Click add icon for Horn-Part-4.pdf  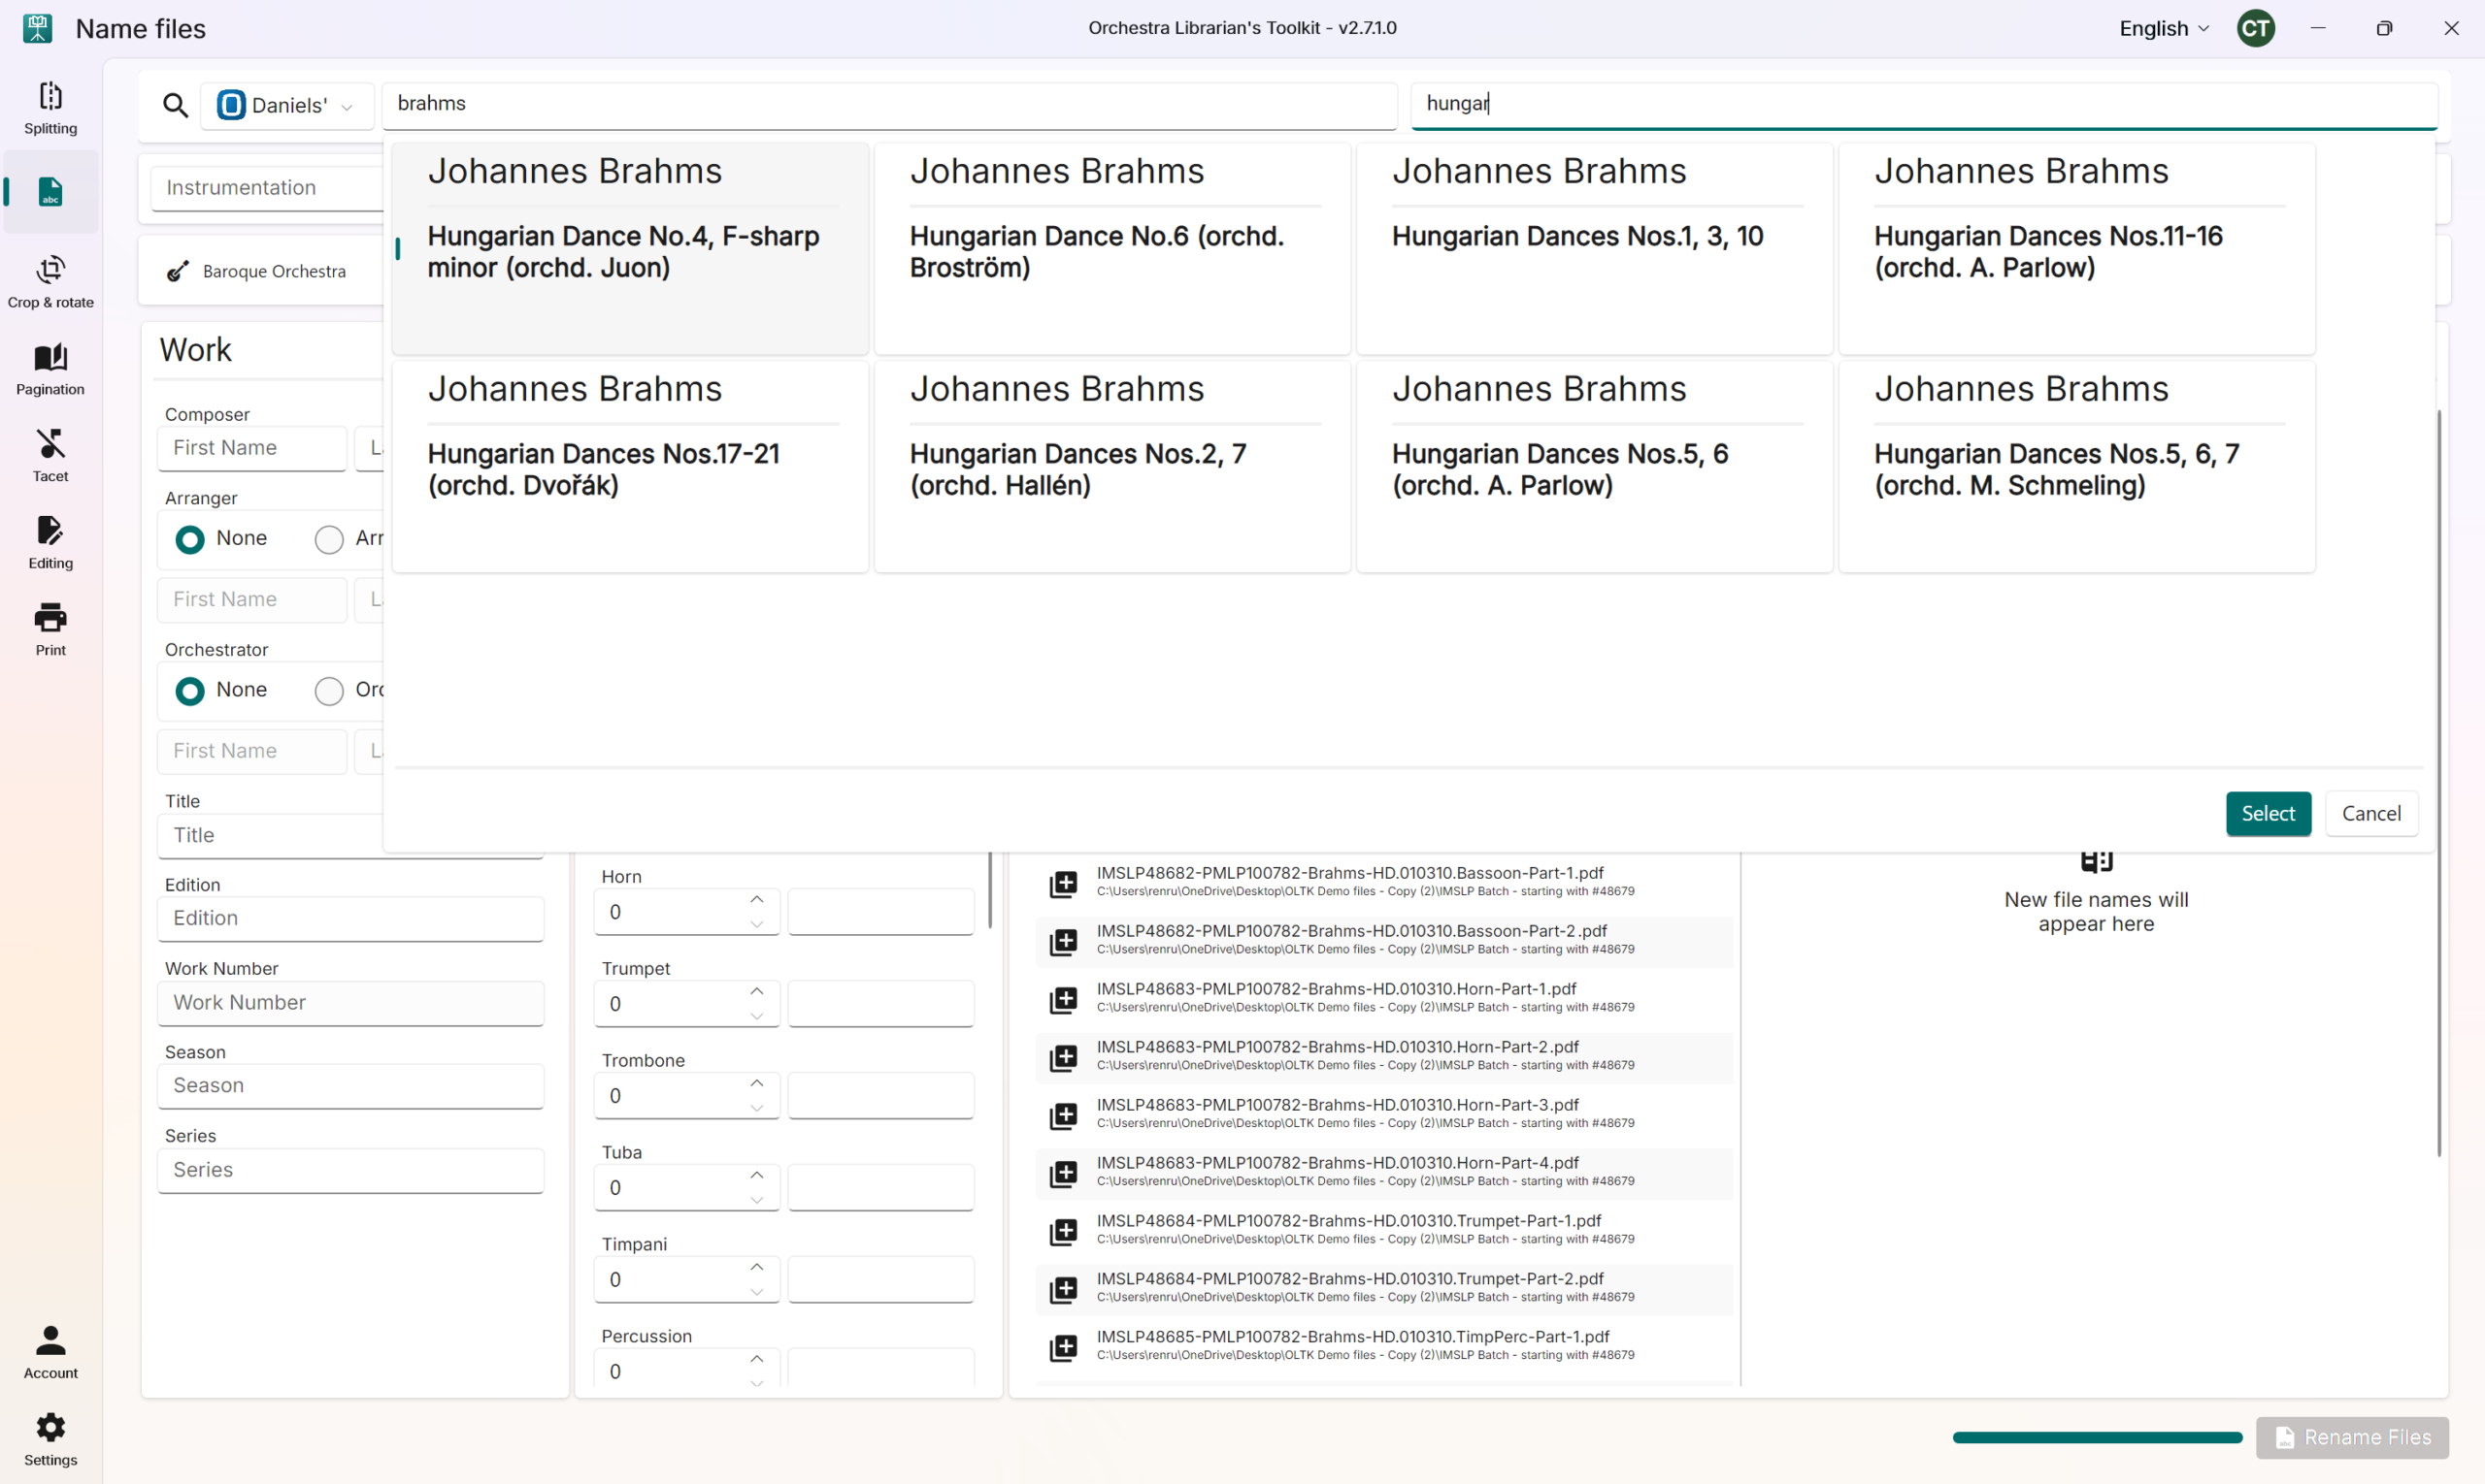click(1063, 1173)
